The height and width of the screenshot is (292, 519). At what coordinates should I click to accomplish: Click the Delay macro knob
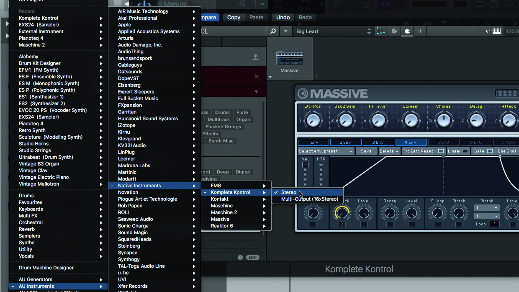pyautogui.click(x=476, y=121)
